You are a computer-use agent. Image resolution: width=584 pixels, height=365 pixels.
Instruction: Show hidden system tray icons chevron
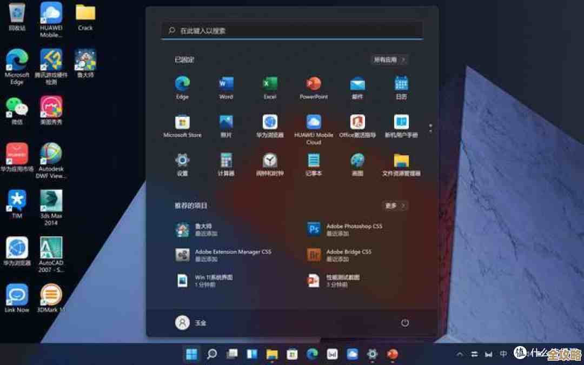click(x=460, y=354)
